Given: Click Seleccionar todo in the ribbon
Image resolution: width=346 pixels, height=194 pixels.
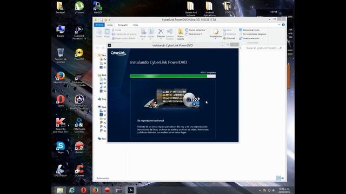Looking at the screenshot, I should [249, 30].
